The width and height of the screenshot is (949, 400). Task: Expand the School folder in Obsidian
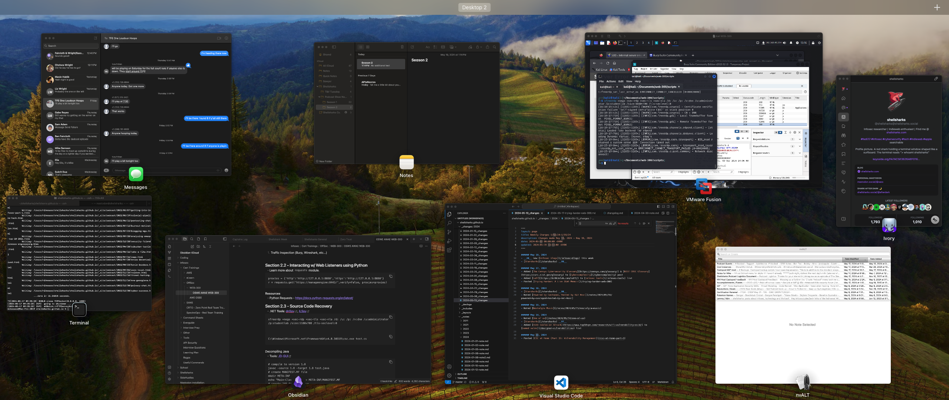click(x=184, y=368)
